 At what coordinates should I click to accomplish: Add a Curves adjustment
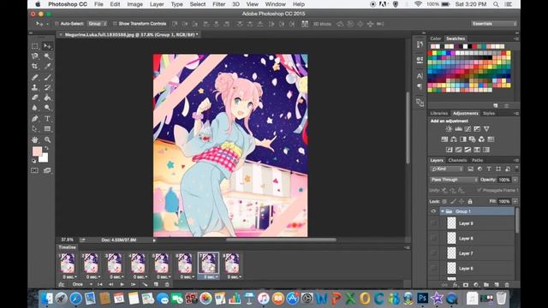pos(468,129)
